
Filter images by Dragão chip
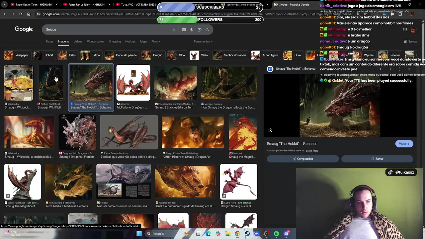tap(153, 55)
